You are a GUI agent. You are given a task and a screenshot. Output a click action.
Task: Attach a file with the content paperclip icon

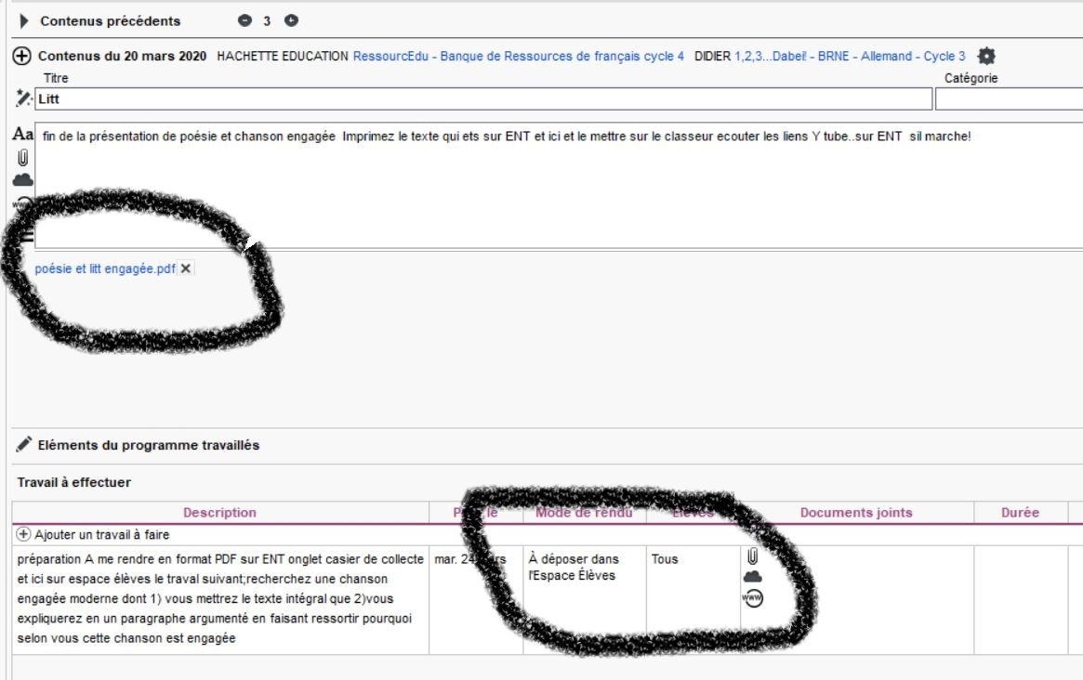click(x=23, y=158)
